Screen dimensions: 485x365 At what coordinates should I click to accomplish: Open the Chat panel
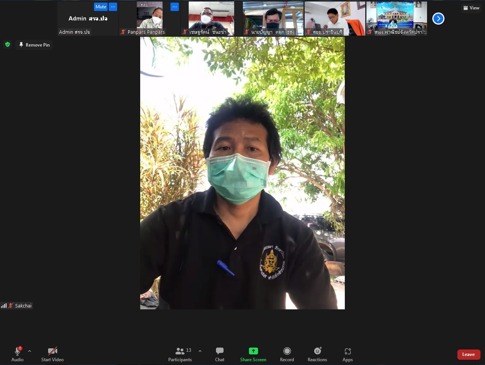[x=220, y=354]
